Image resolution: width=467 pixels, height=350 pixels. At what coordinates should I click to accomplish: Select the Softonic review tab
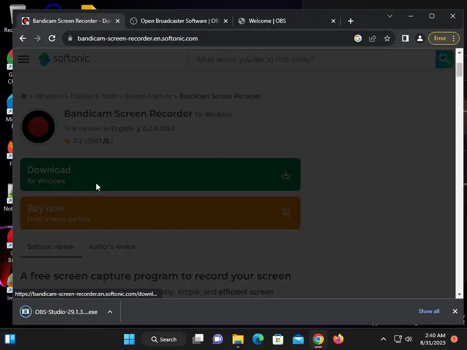pos(51,247)
